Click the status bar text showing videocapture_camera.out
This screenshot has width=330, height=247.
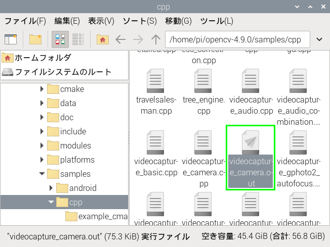point(99,236)
